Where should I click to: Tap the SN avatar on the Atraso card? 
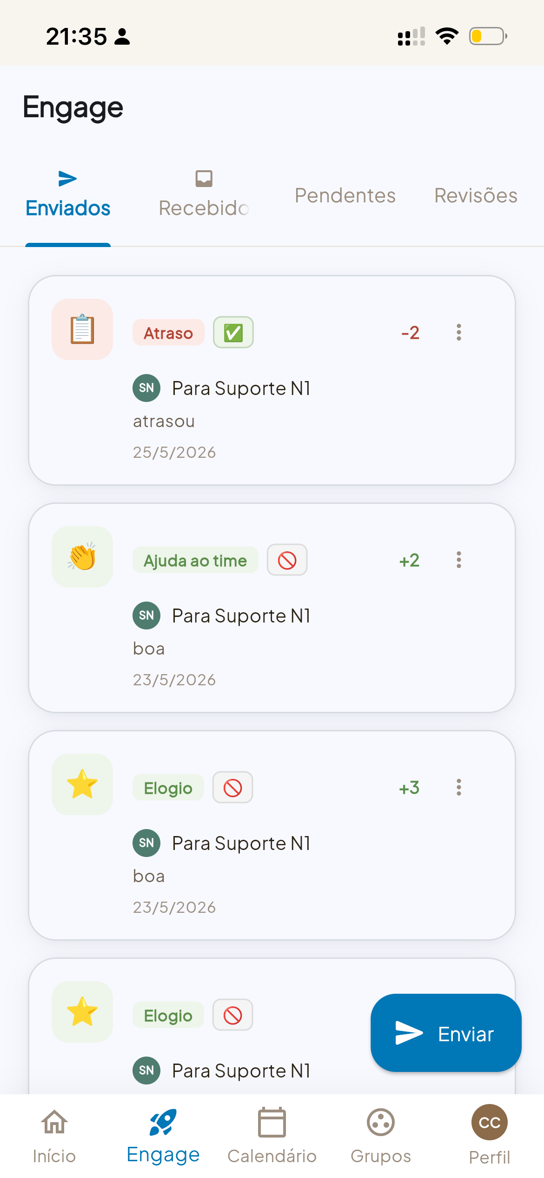(146, 388)
